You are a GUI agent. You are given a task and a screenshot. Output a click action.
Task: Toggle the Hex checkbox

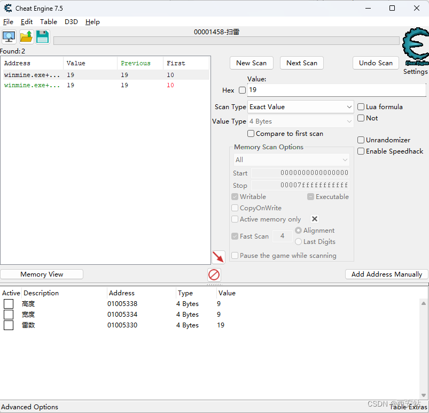pyautogui.click(x=242, y=90)
